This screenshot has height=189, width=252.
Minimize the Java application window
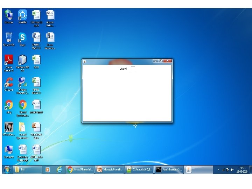[x=155, y=61]
